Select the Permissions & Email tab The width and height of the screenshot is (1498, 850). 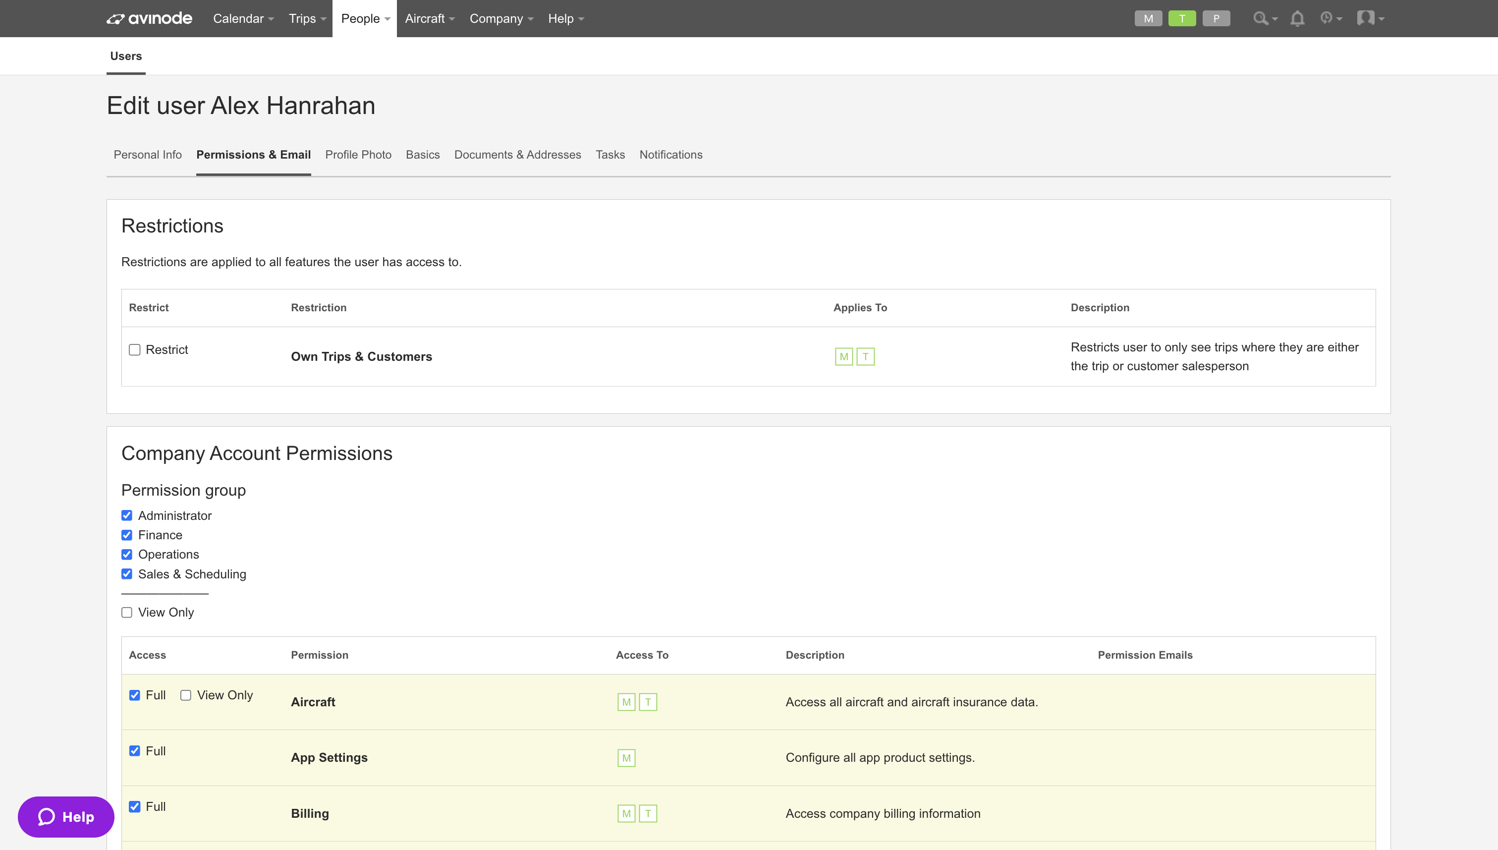(253, 155)
